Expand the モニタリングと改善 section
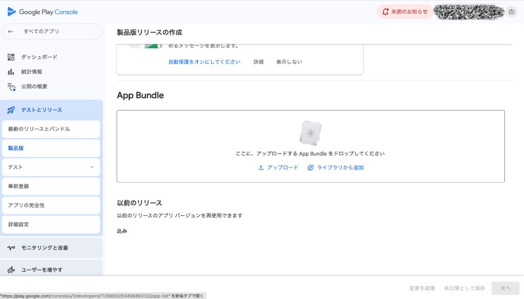Screen dimensions: 524x299 coord(52,247)
